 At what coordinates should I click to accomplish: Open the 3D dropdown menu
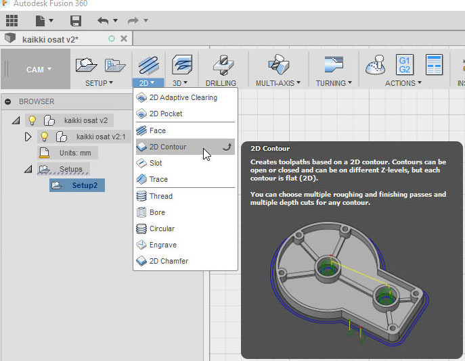point(180,83)
